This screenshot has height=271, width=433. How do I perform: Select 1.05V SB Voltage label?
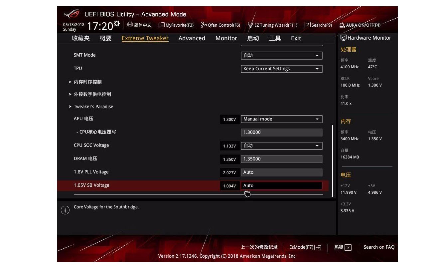click(x=91, y=185)
